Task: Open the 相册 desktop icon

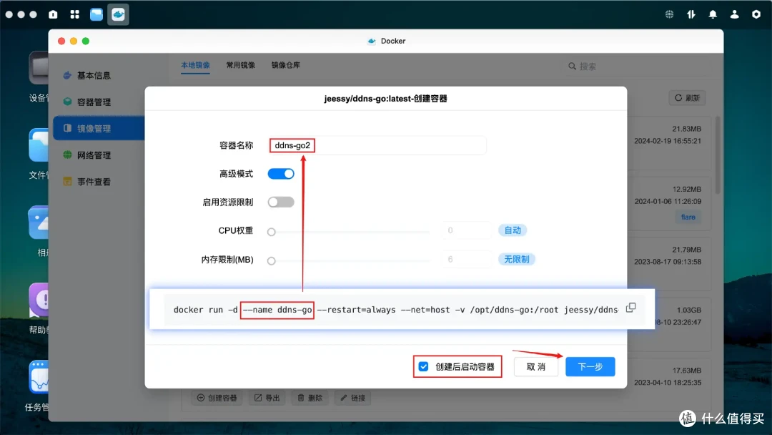Action: point(39,223)
